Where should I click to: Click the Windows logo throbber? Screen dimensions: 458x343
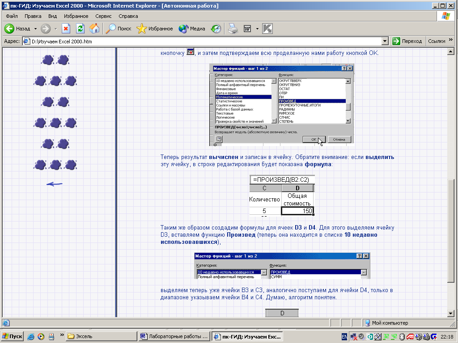(446, 16)
